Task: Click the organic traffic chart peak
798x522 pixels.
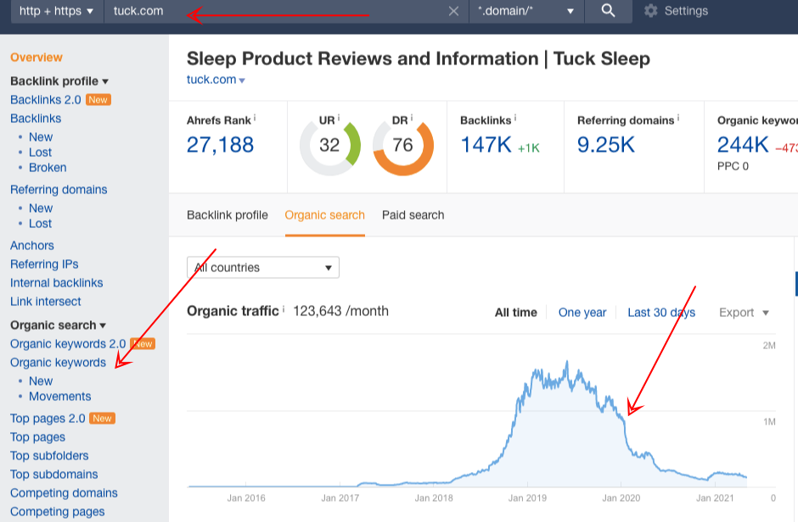Action: click(567, 363)
